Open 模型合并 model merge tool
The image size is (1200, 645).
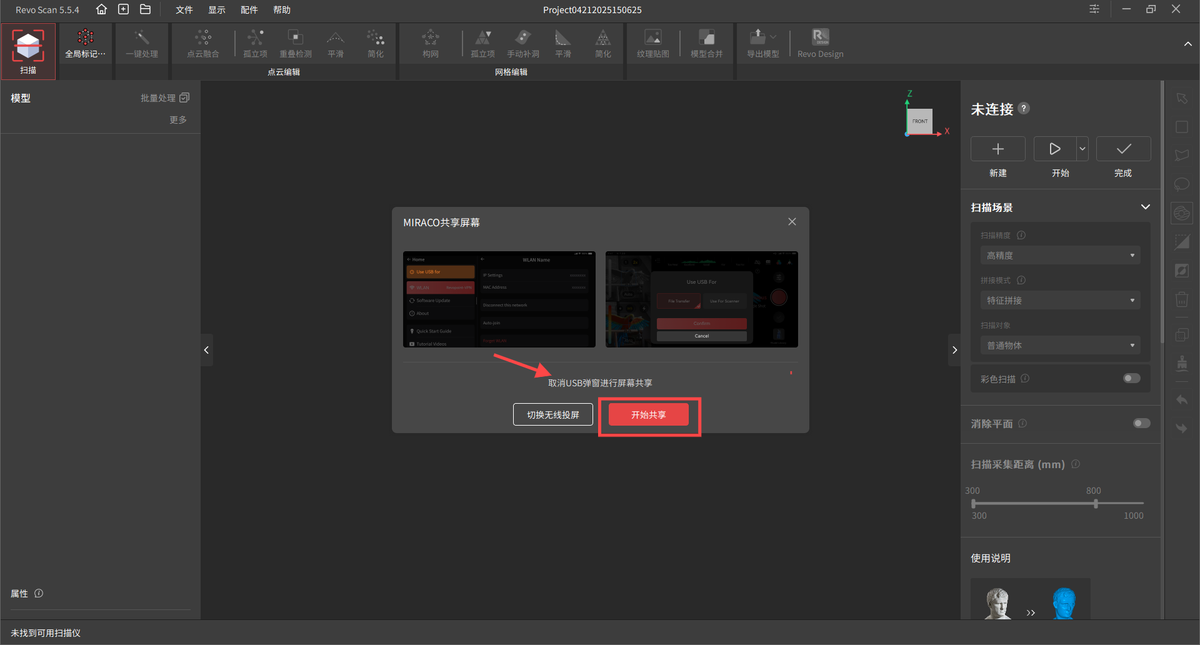tap(707, 44)
